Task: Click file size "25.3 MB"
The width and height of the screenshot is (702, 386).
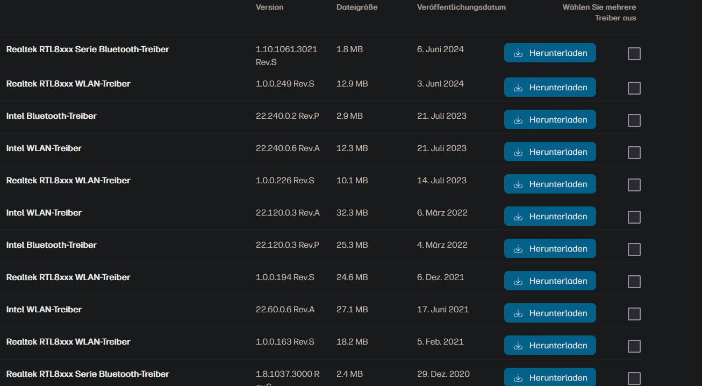Action: click(352, 245)
